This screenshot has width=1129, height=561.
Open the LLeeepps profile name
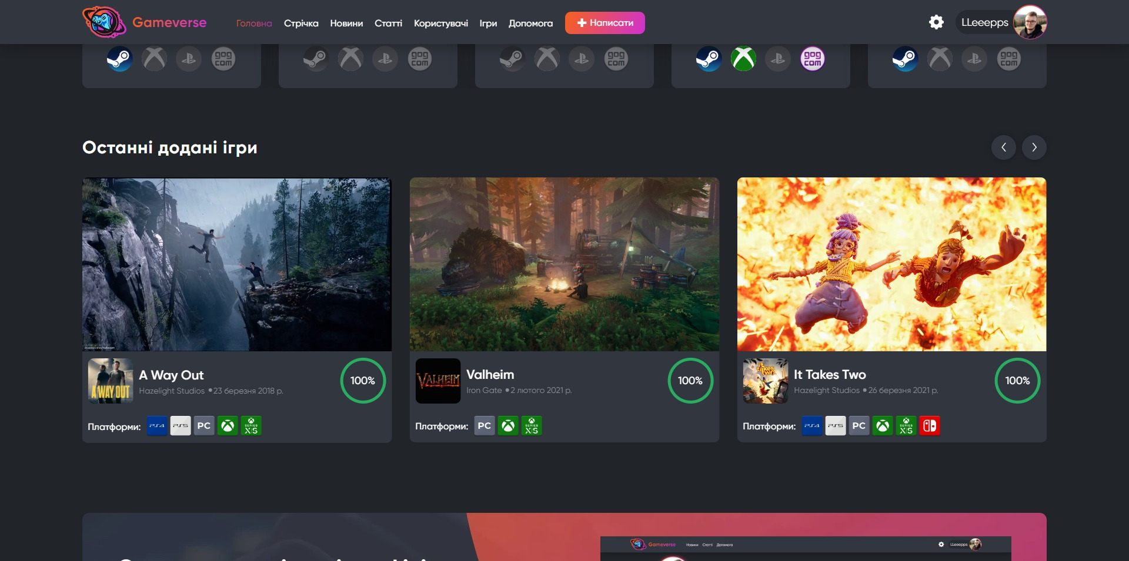click(984, 22)
